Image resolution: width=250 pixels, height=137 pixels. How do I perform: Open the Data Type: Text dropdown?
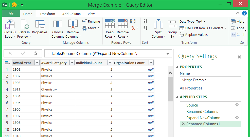[x=192, y=22]
